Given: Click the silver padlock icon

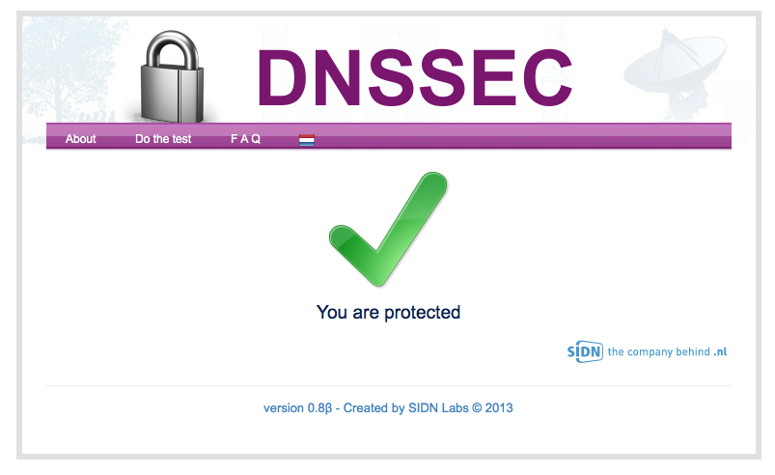Looking at the screenshot, I should [x=172, y=76].
